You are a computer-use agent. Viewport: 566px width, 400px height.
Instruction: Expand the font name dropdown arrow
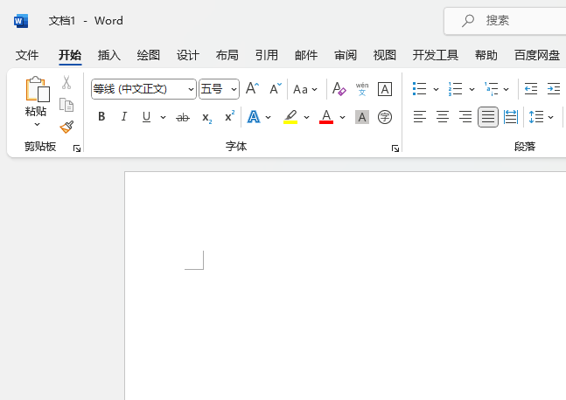pos(191,89)
